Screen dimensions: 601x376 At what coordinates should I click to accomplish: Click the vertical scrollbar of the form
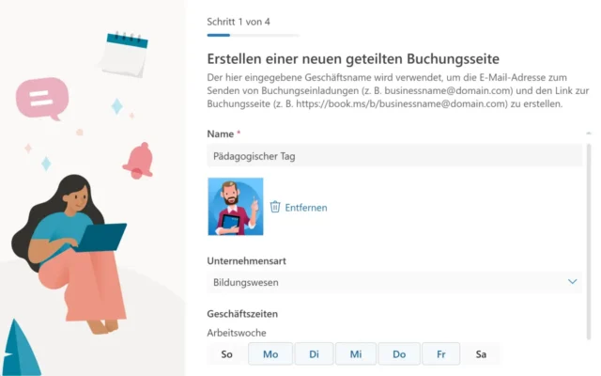(589, 235)
